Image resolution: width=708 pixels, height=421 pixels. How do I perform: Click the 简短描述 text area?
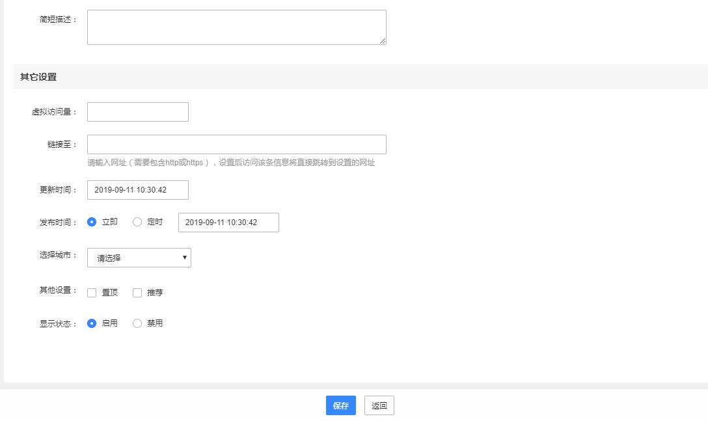point(236,27)
